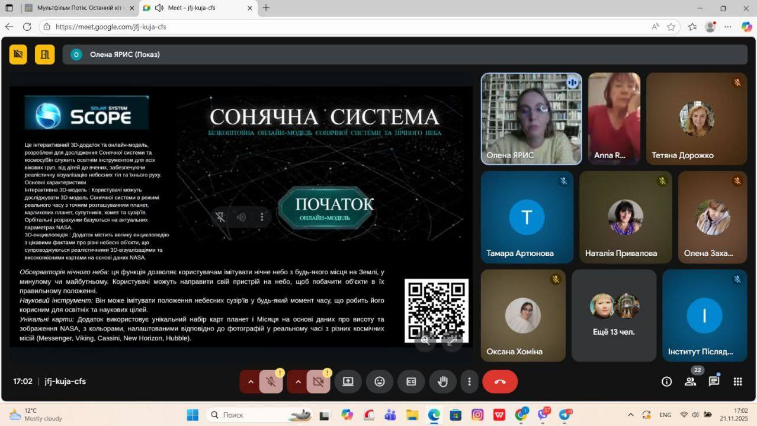Open meeting details info icon
Image resolution: width=757 pixels, height=426 pixels.
point(666,382)
